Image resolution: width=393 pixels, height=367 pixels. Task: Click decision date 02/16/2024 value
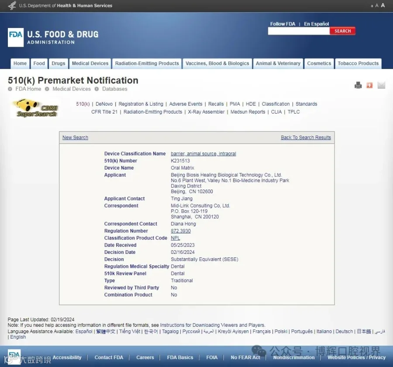[183, 252]
